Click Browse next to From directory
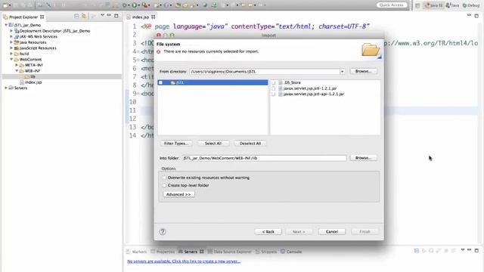484x272 pixels. (x=363, y=71)
